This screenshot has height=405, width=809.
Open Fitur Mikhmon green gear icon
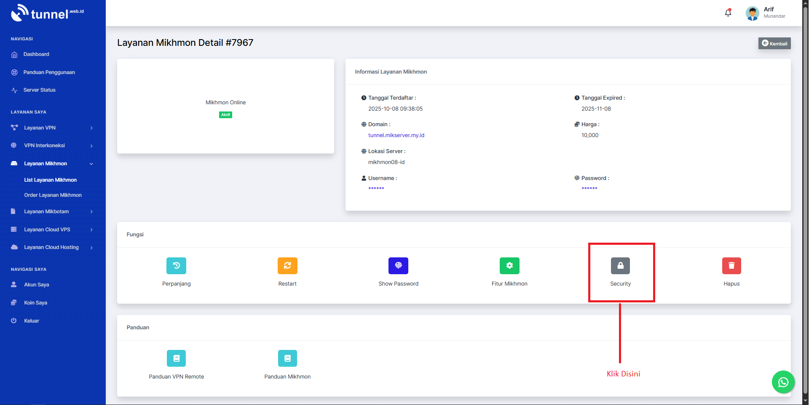(x=509, y=266)
